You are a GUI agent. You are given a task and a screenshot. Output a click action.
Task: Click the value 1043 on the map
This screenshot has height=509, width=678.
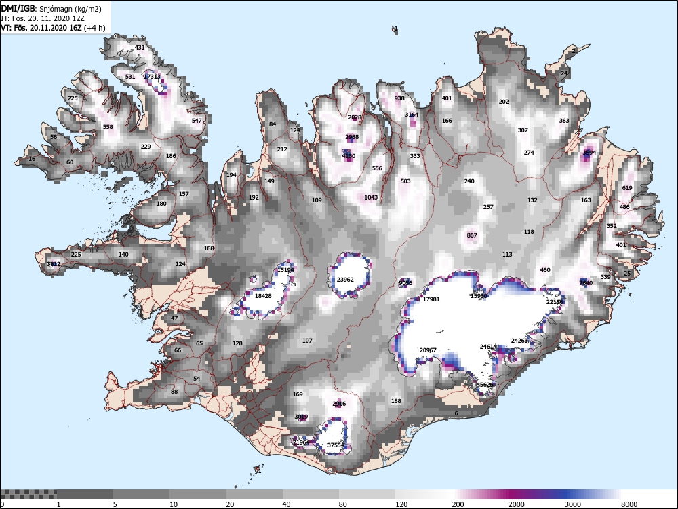(371, 197)
